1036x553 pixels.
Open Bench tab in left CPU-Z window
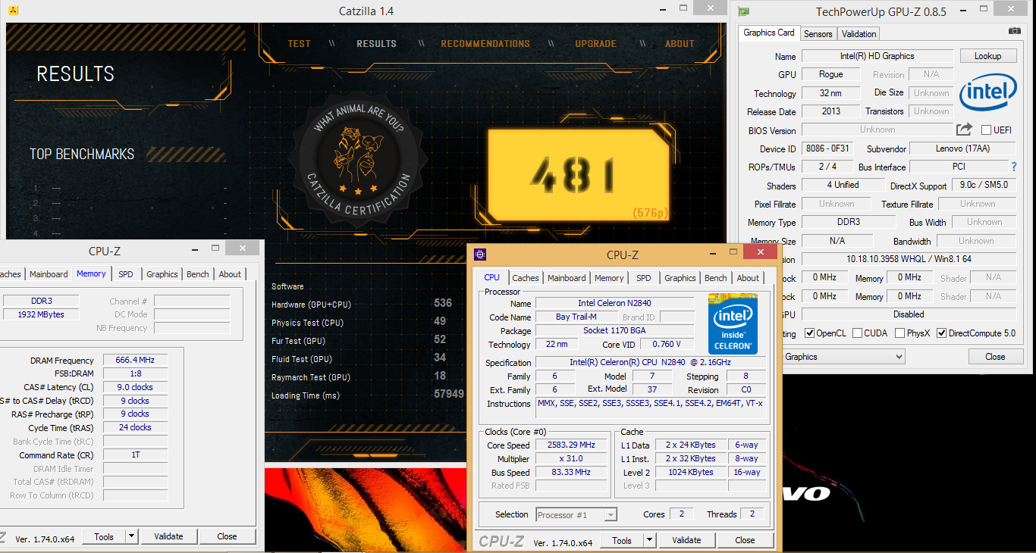click(198, 274)
